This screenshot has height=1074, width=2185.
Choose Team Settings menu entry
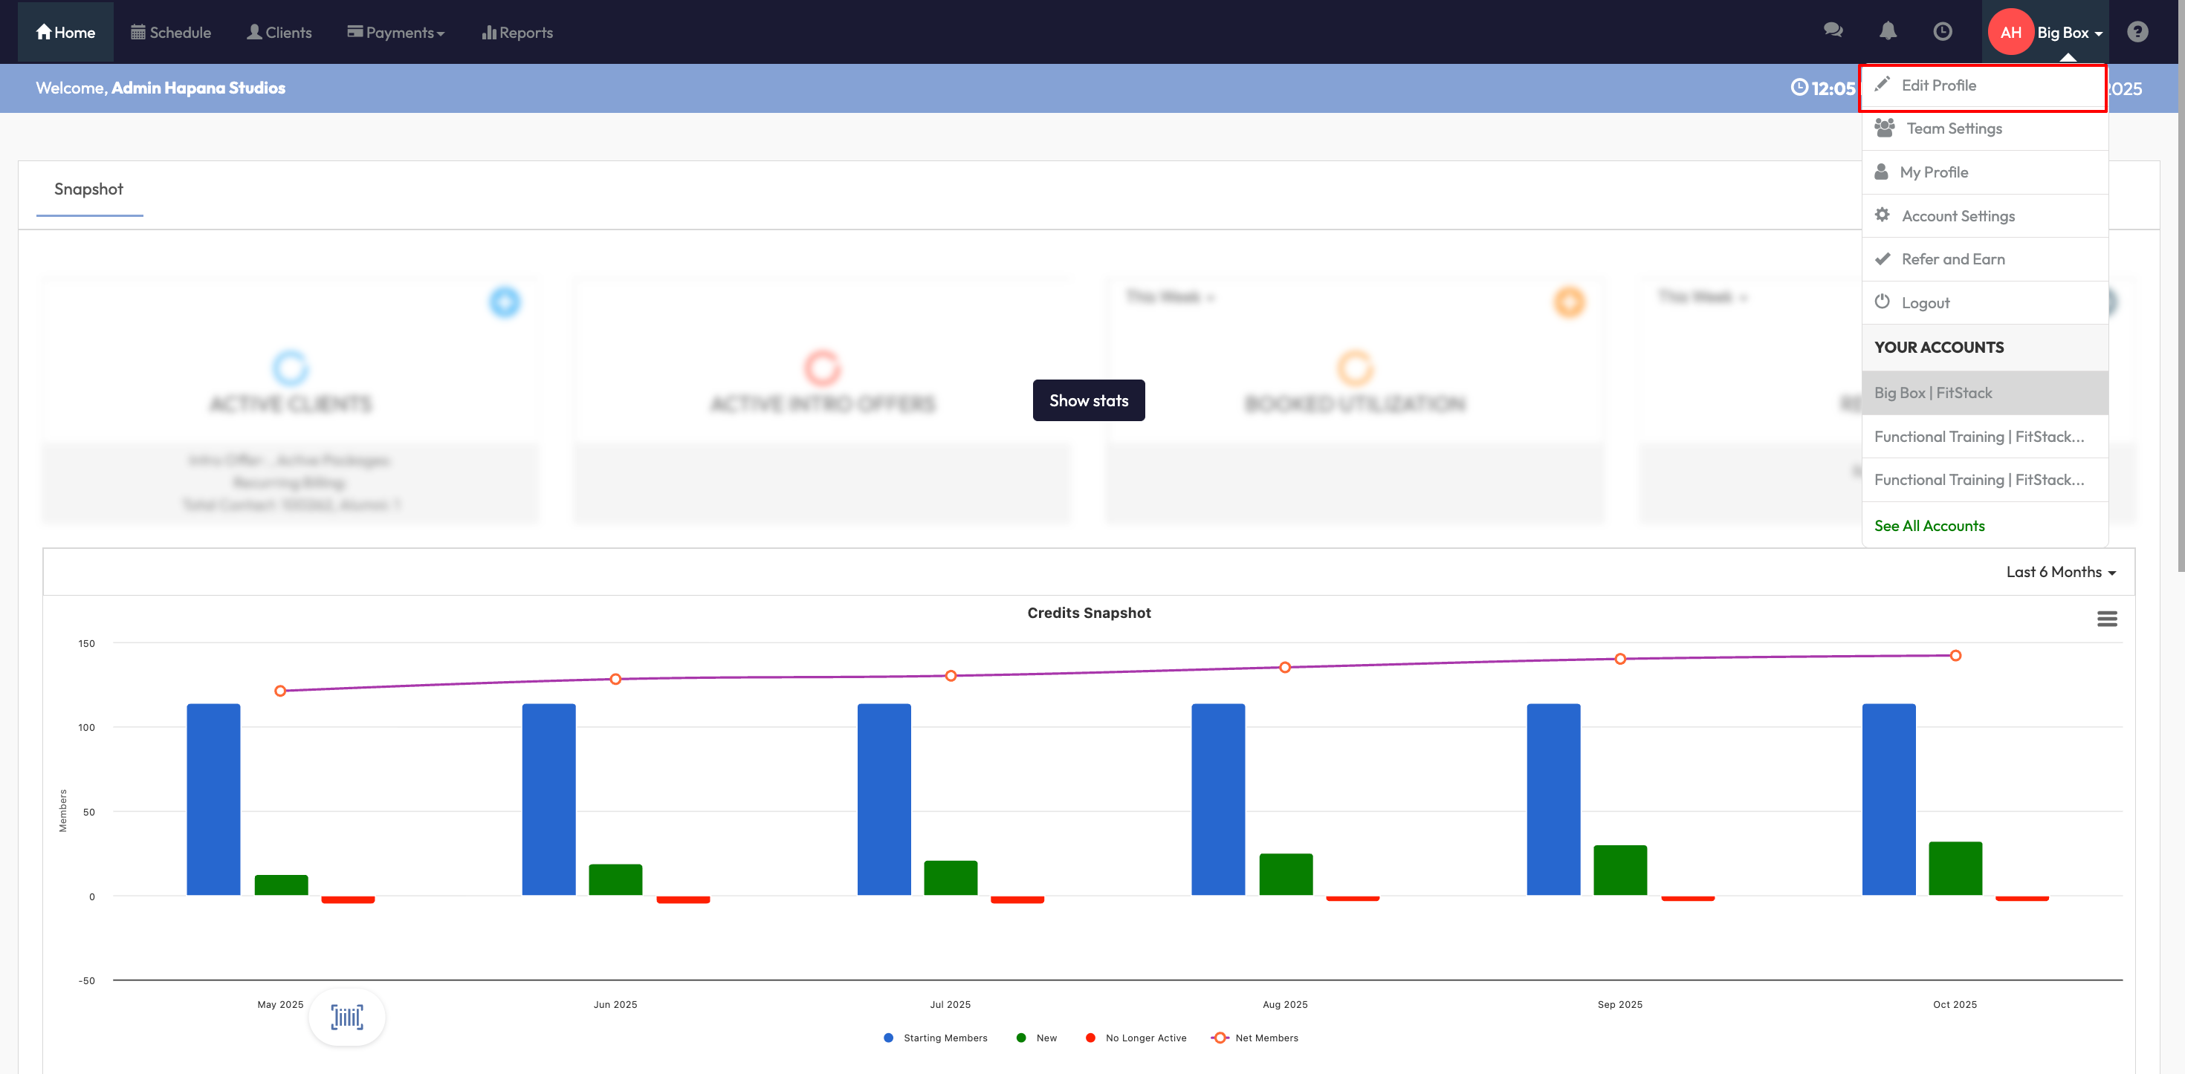[1953, 128]
